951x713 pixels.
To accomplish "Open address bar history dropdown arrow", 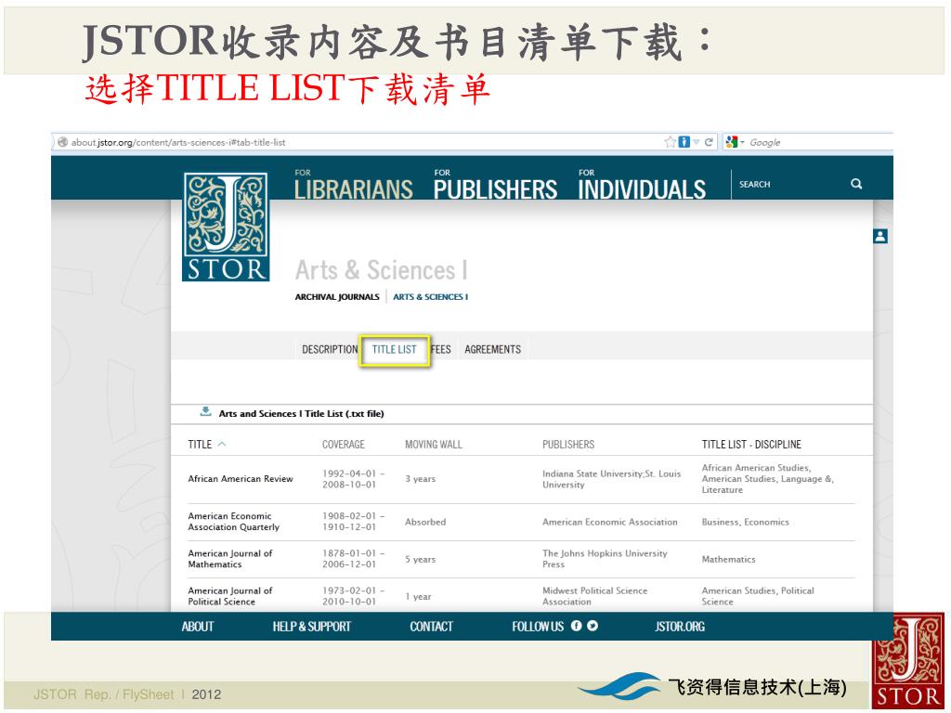I will (x=696, y=142).
